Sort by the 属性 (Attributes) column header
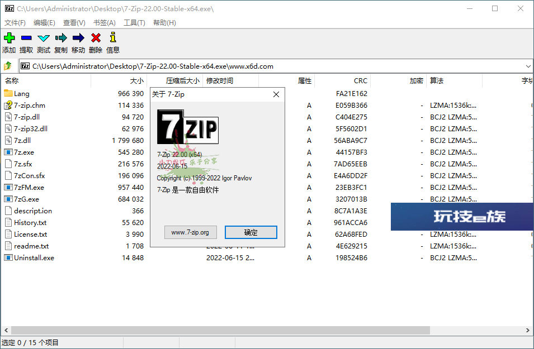This screenshot has height=349, width=534. pyautogui.click(x=286, y=80)
